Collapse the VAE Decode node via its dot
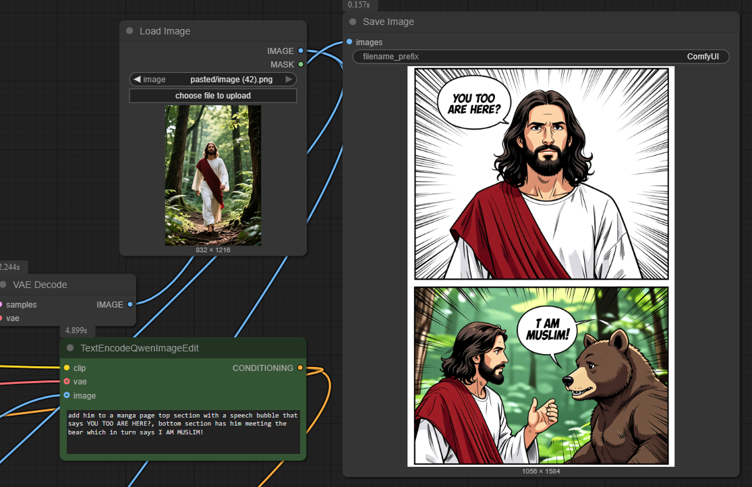The image size is (752, 487). pyautogui.click(x=3, y=285)
